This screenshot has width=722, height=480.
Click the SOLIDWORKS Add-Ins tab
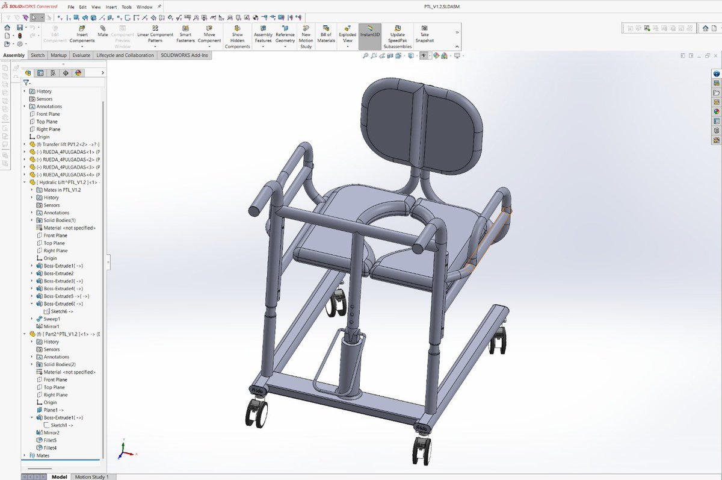(x=184, y=55)
